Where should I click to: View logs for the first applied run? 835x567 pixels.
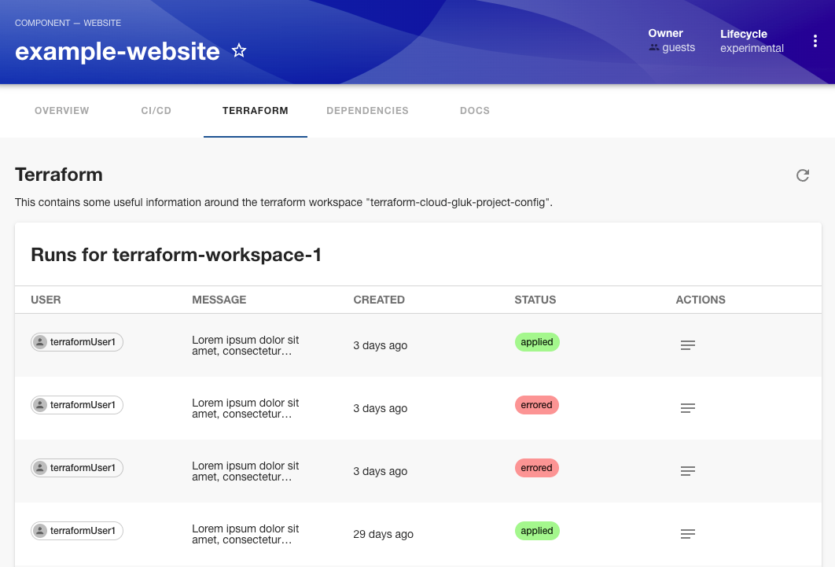click(687, 345)
